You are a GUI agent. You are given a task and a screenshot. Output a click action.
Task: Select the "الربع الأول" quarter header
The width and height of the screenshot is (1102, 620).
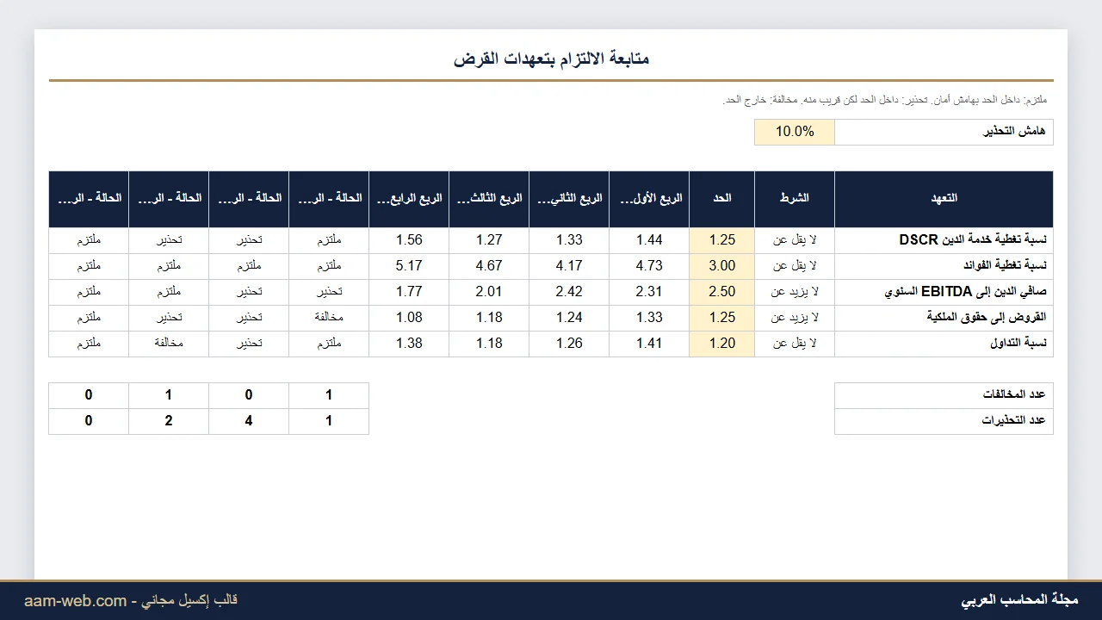[649, 199]
